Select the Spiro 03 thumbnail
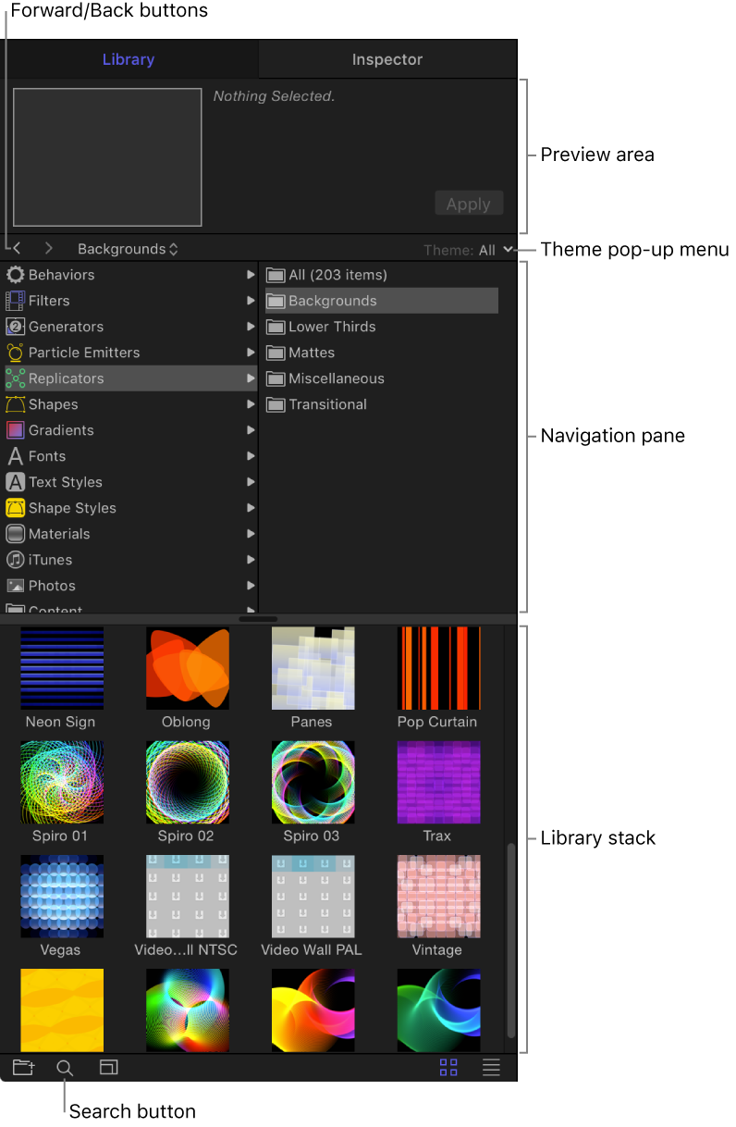 pos(313,782)
